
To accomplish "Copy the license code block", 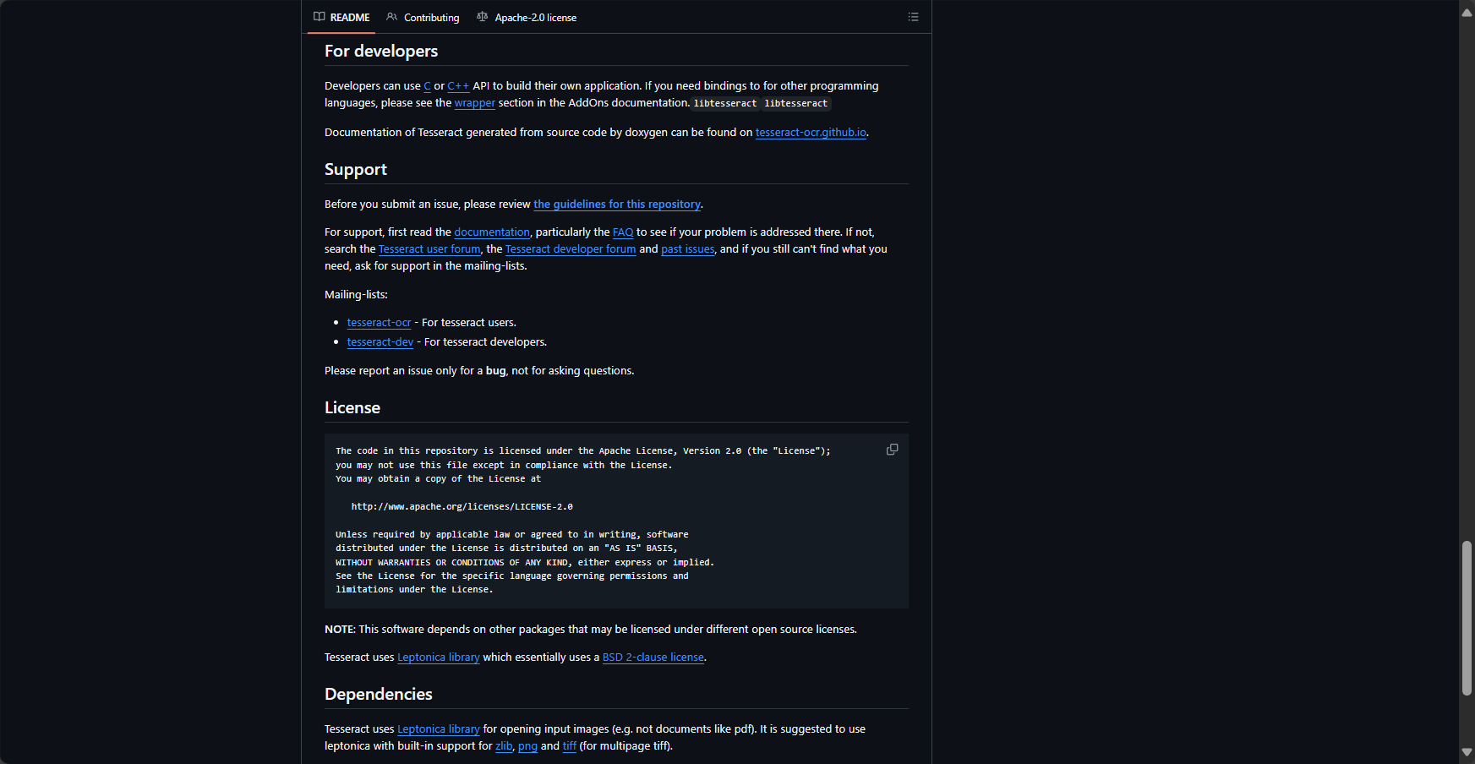I will pyautogui.click(x=892, y=450).
